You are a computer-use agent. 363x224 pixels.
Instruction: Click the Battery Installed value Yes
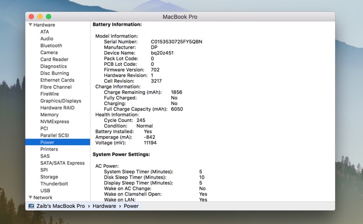click(x=147, y=132)
